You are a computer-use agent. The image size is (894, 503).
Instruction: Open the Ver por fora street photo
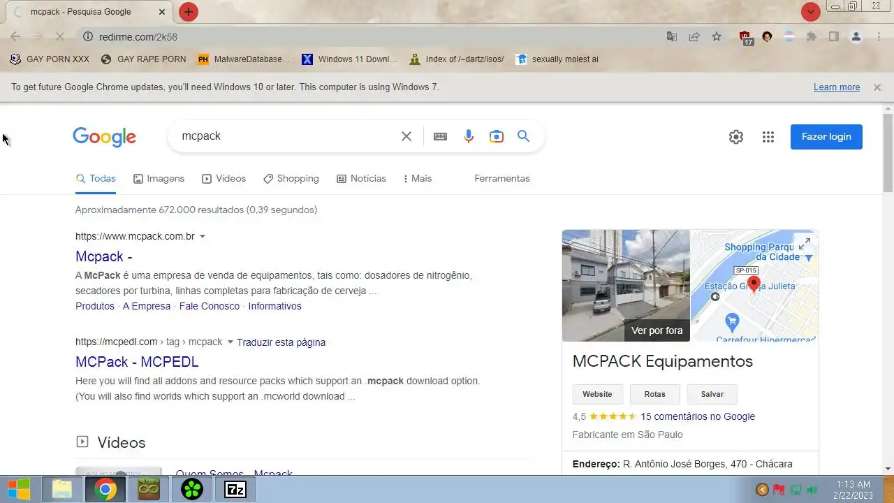click(626, 286)
